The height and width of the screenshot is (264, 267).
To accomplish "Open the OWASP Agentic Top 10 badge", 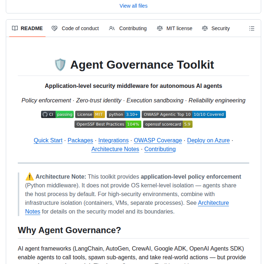I will pos(184,114).
